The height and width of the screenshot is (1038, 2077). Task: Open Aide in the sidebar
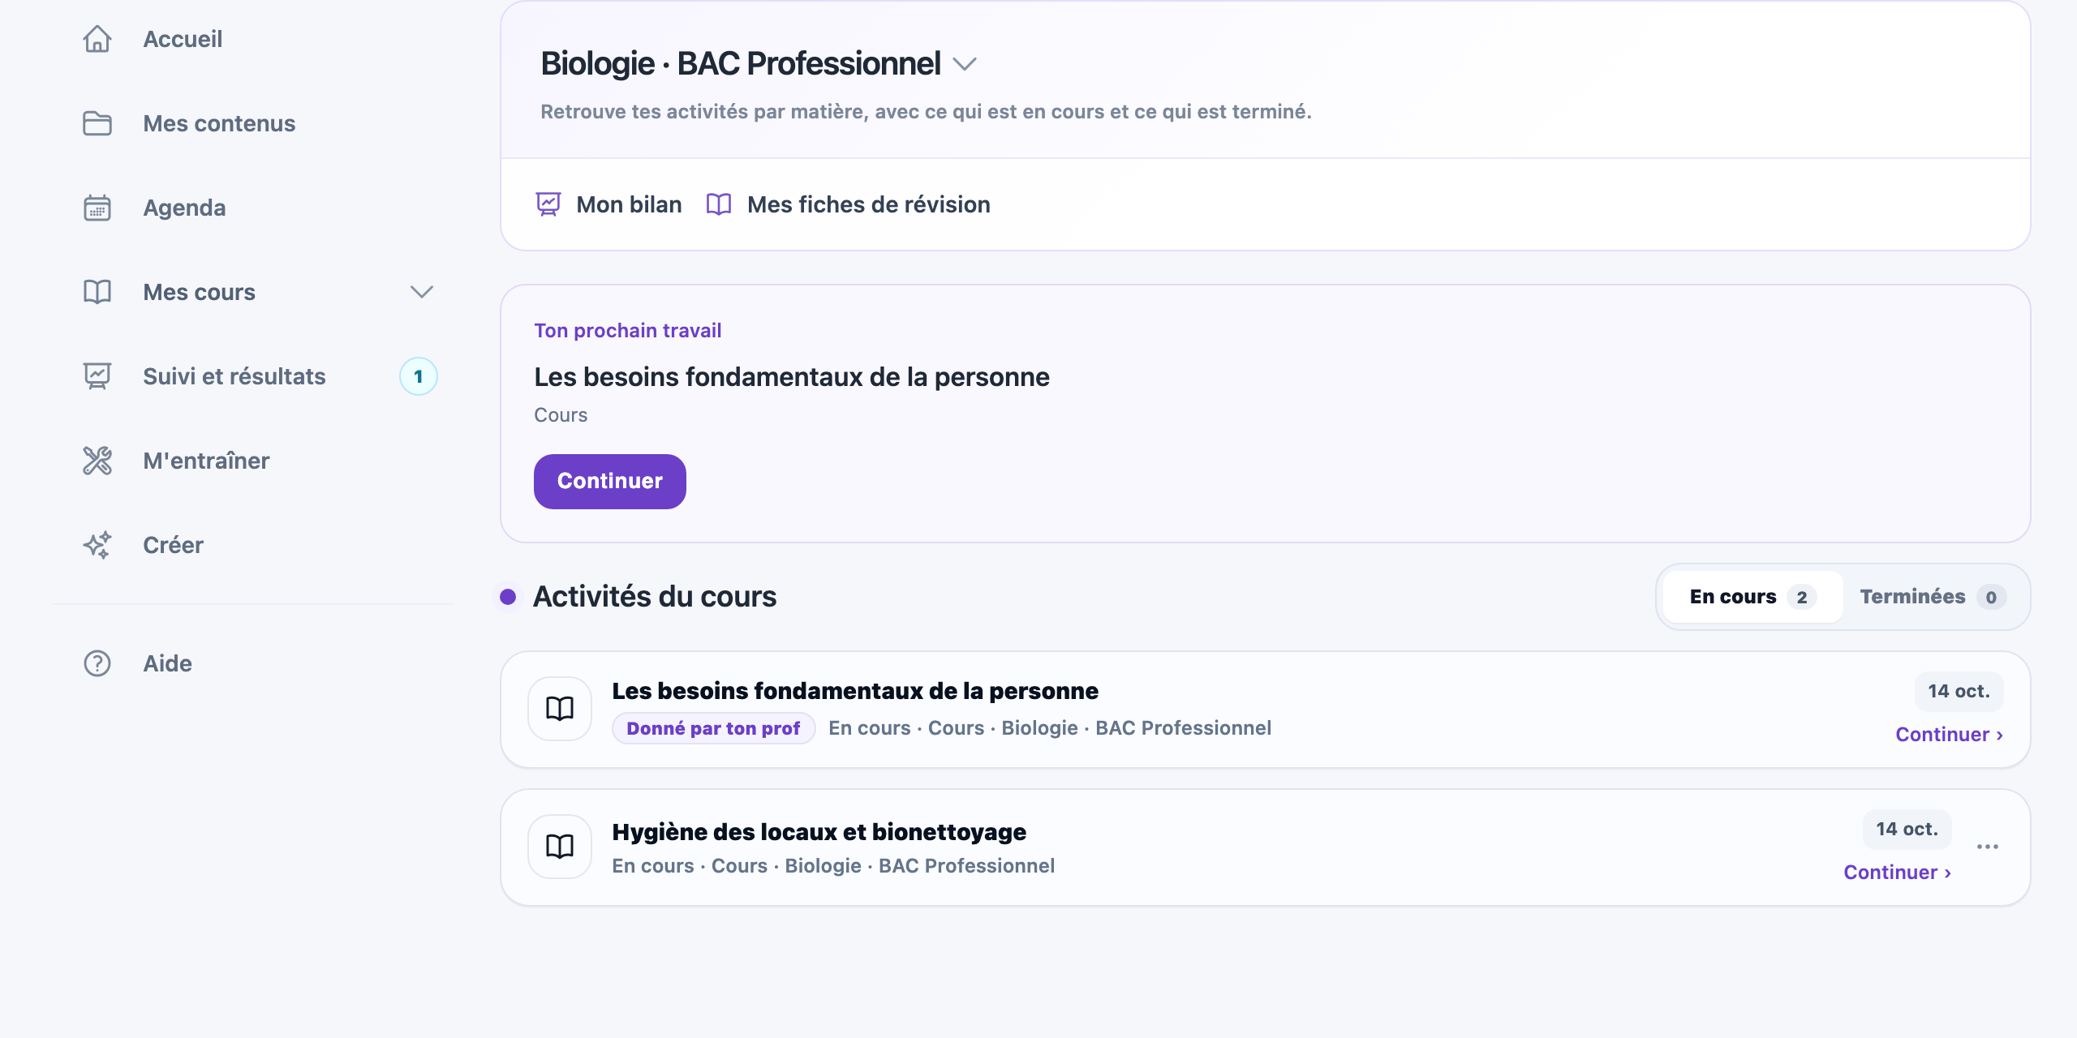167,663
